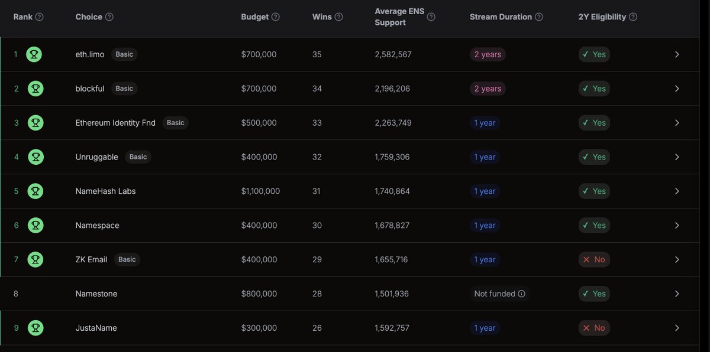Screen dimensions: 710x352
Task: Click the 2 years badge for blockful
Action: (x=488, y=89)
